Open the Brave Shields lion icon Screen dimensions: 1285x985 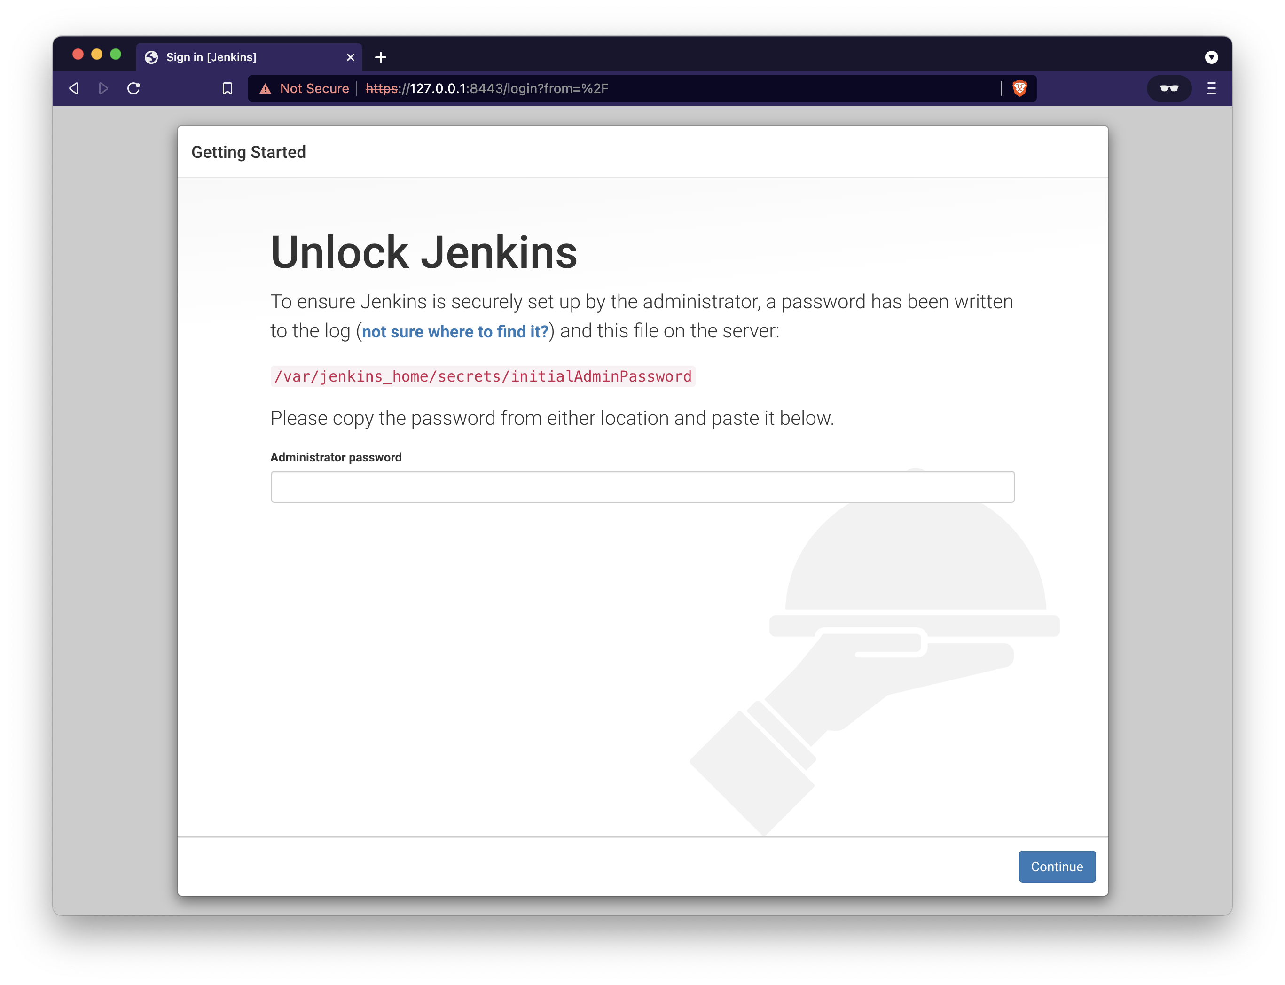[x=1019, y=88]
